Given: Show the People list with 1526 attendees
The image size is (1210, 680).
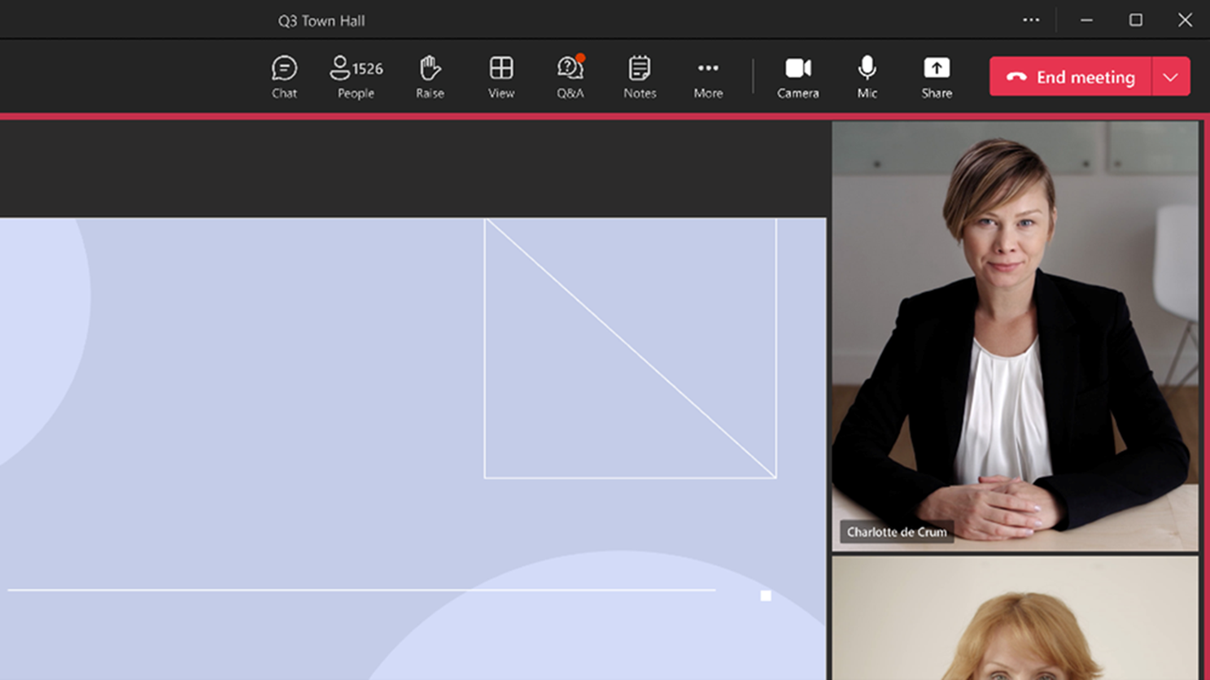Looking at the screenshot, I should coord(356,77).
